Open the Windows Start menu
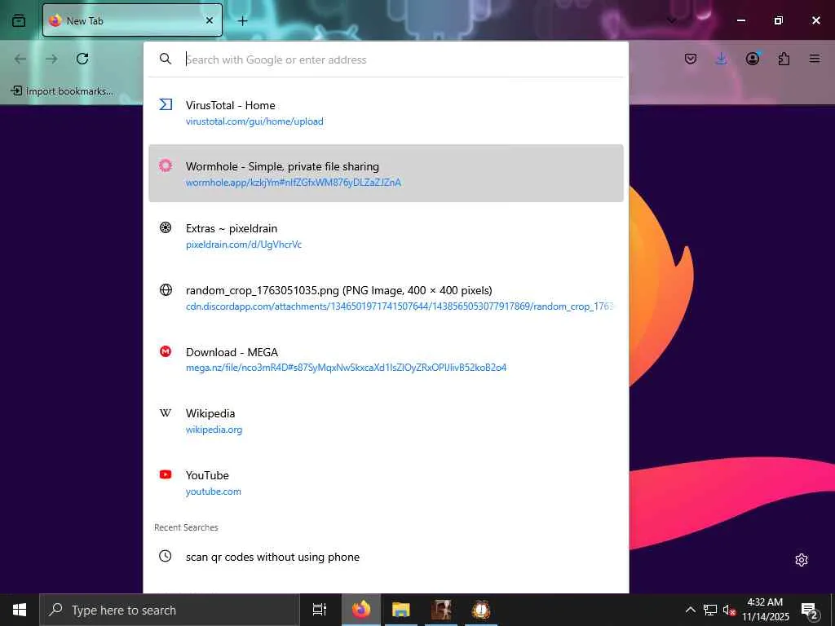Image resolution: width=835 pixels, height=626 pixels. 20,610
